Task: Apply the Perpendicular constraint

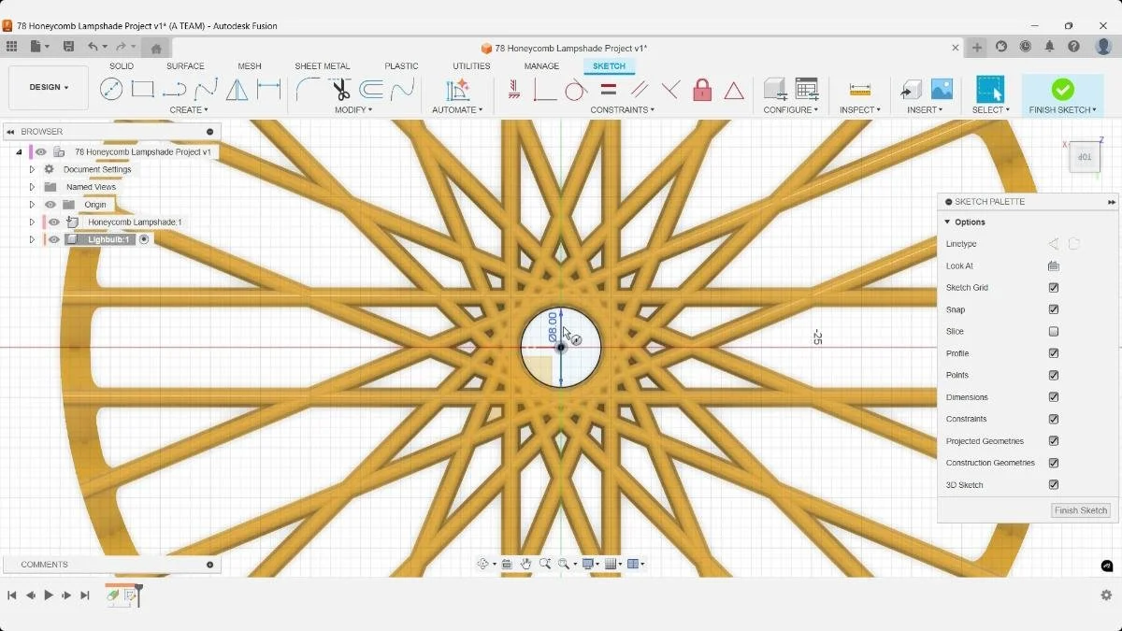Action: click(670, 90)
